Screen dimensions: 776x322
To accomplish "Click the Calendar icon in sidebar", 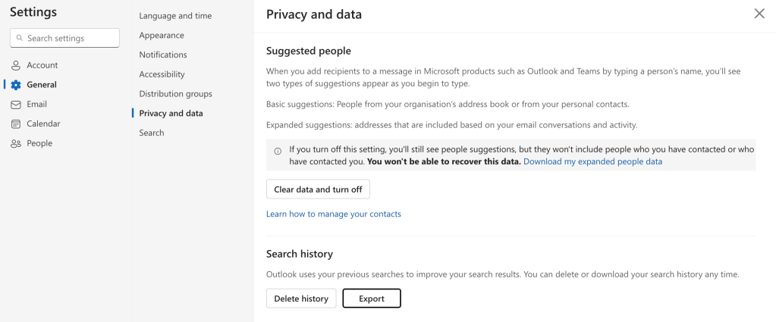I will coord(16,123).
